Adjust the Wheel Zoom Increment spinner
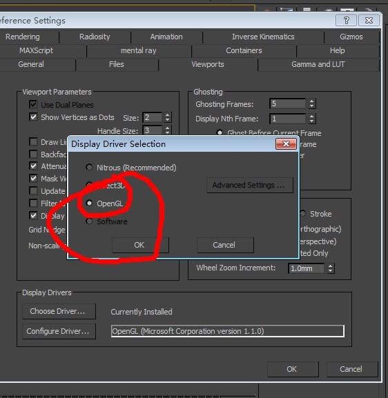 click(330, 268)
